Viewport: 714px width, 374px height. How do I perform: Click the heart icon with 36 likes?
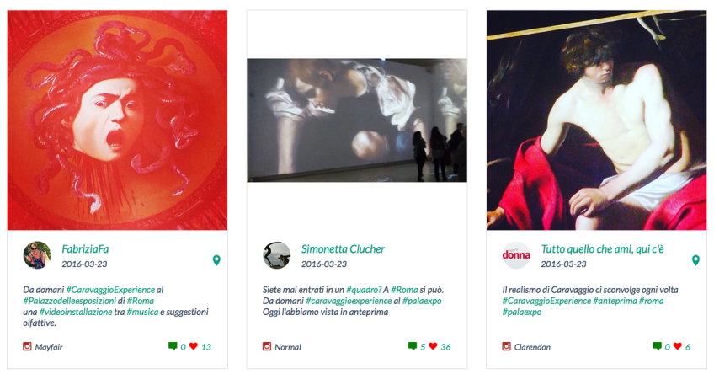point(433,346)
